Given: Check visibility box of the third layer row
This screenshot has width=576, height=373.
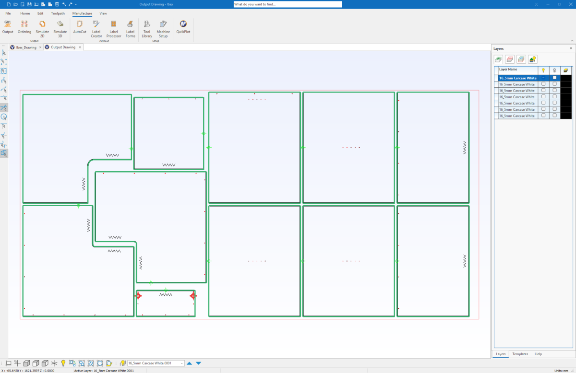Looking at the screenshot, I should click(x=543, y=90).
